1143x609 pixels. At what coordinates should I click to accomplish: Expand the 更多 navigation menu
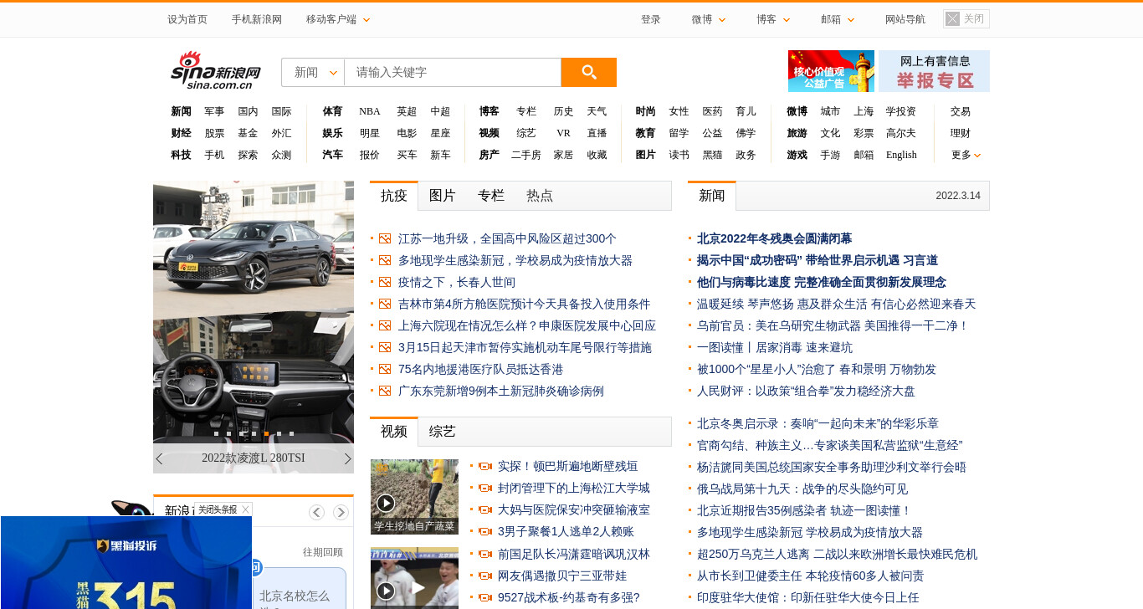[966, 155]
